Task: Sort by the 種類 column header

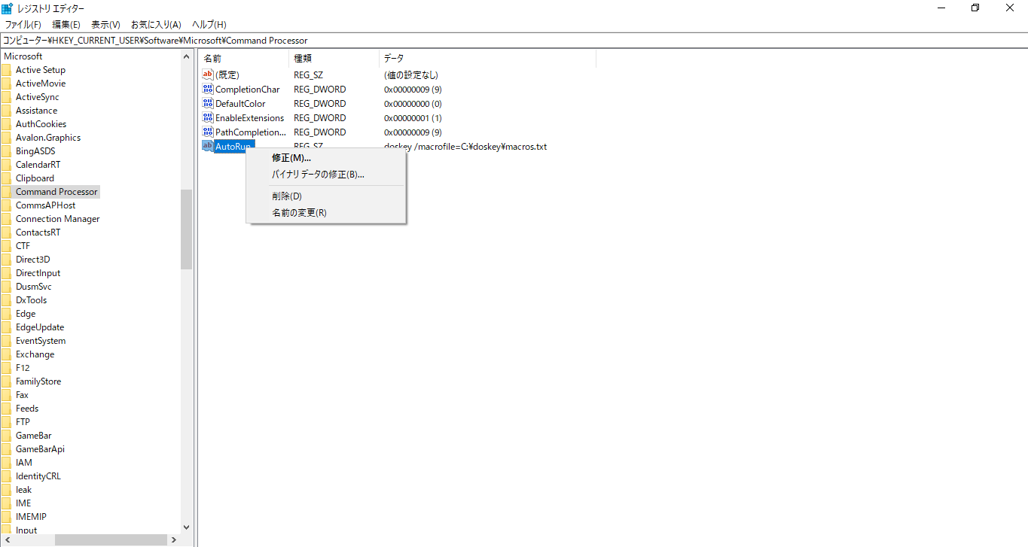Action: click(334, 58)
